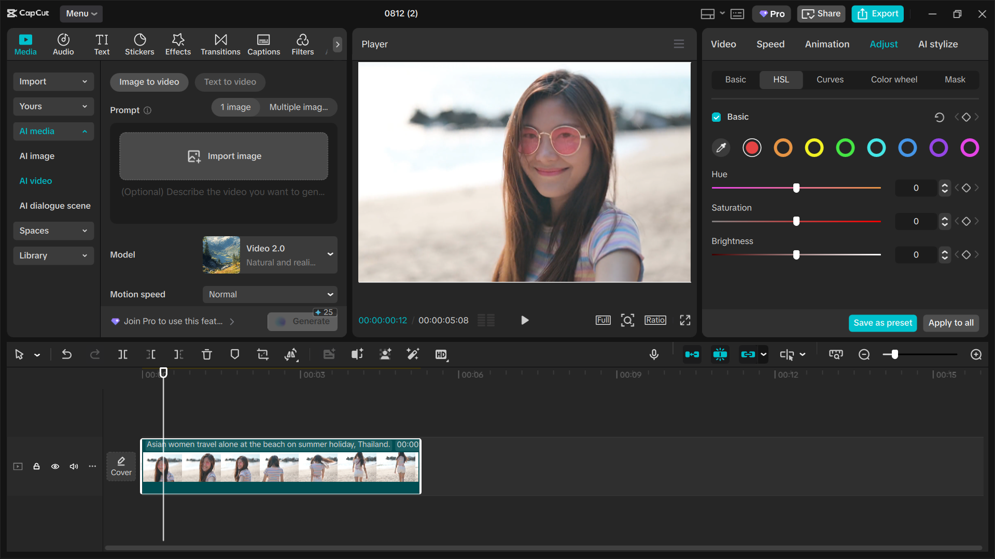Image resolution: width=995 pixels, height=559 pixels.
Task: Expand the Video 2.0 model dropdown
Action: [x=330, y=254]
